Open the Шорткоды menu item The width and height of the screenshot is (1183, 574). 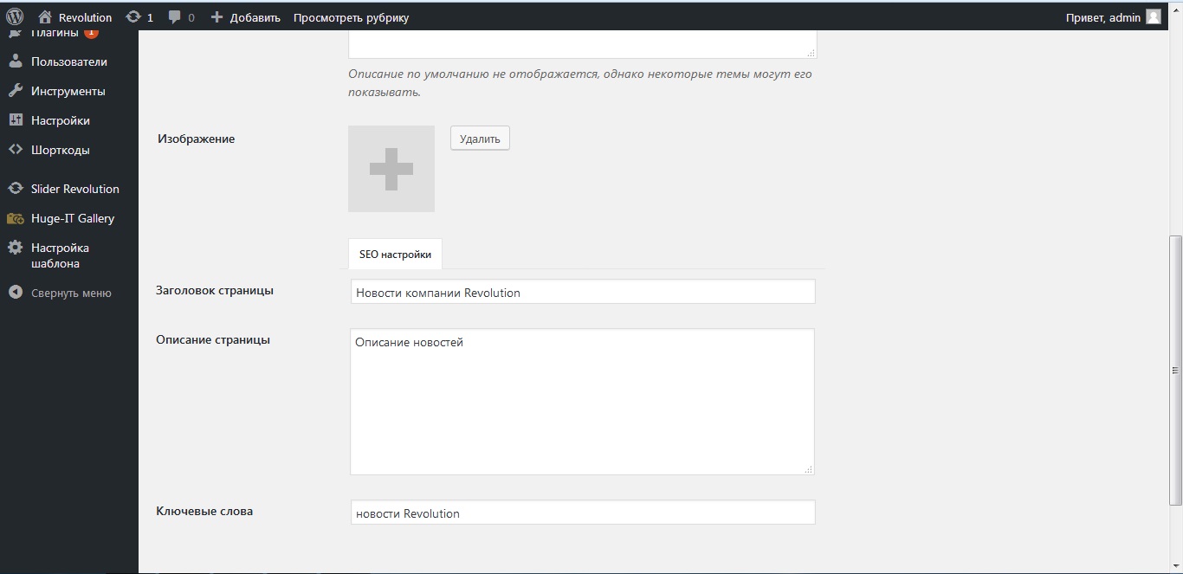(60, 150)
